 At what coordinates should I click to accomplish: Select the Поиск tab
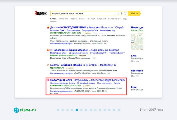[x=53, y=19]
